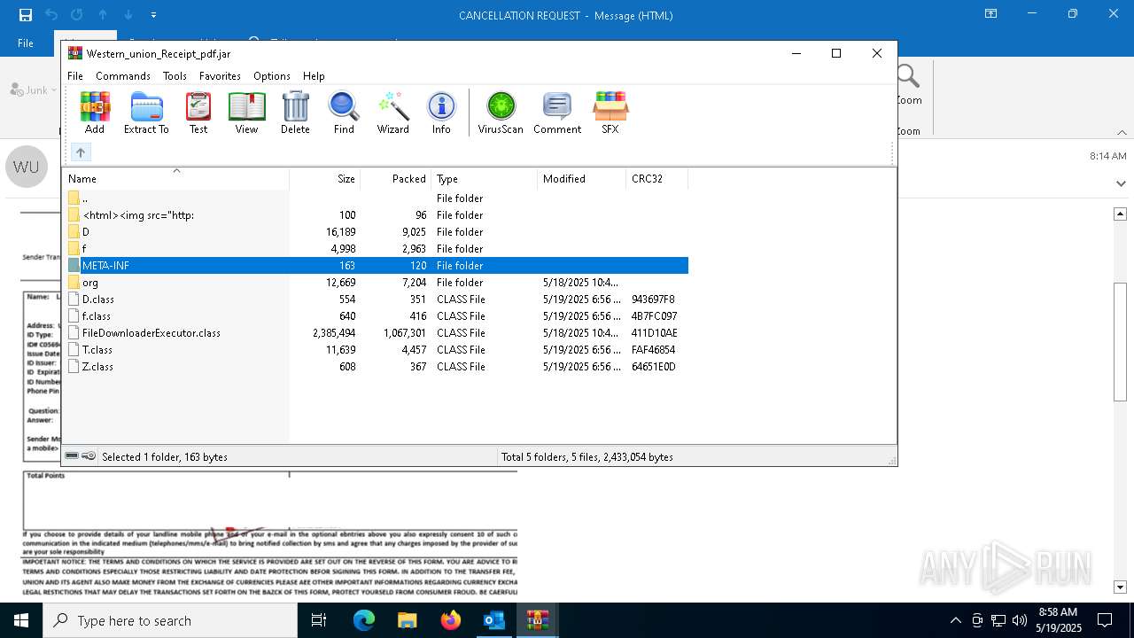The height and width of the screenshot is (638, 1134).
Task: Open the Commands menu
Action: 123,76
